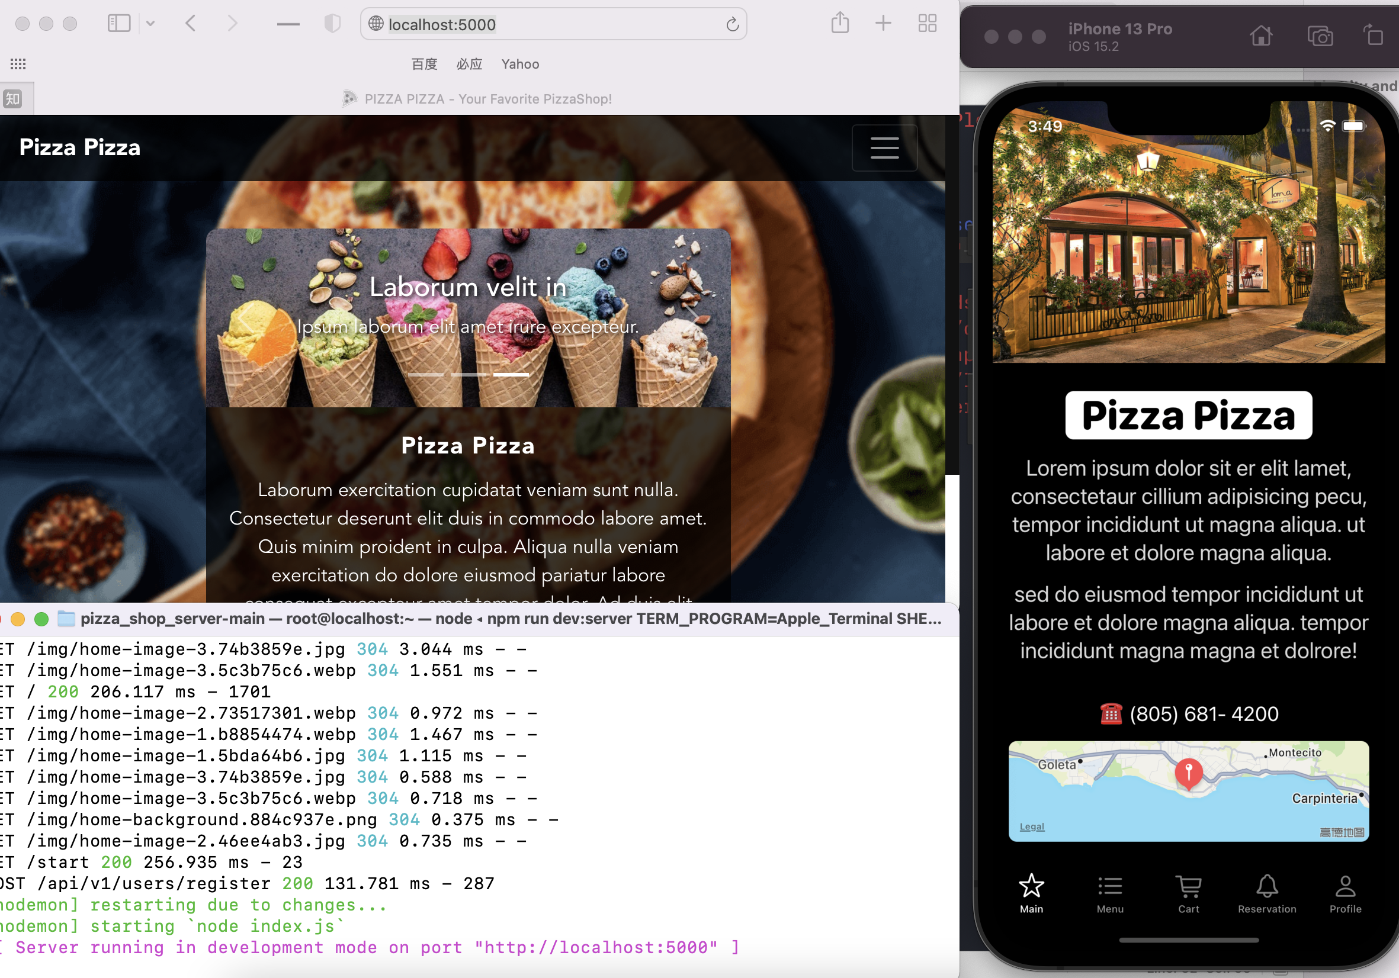The image size is (1399, 978).
Task: Switch to the Cart tab
Action: point(1188,893)
